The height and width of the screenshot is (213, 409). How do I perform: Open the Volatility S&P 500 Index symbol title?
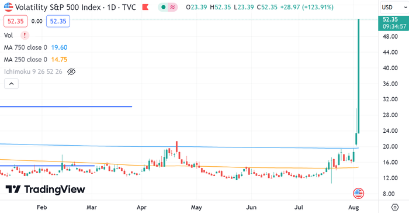75,7
